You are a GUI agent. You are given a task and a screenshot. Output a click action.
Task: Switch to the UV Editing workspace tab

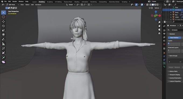pos(58,2)
